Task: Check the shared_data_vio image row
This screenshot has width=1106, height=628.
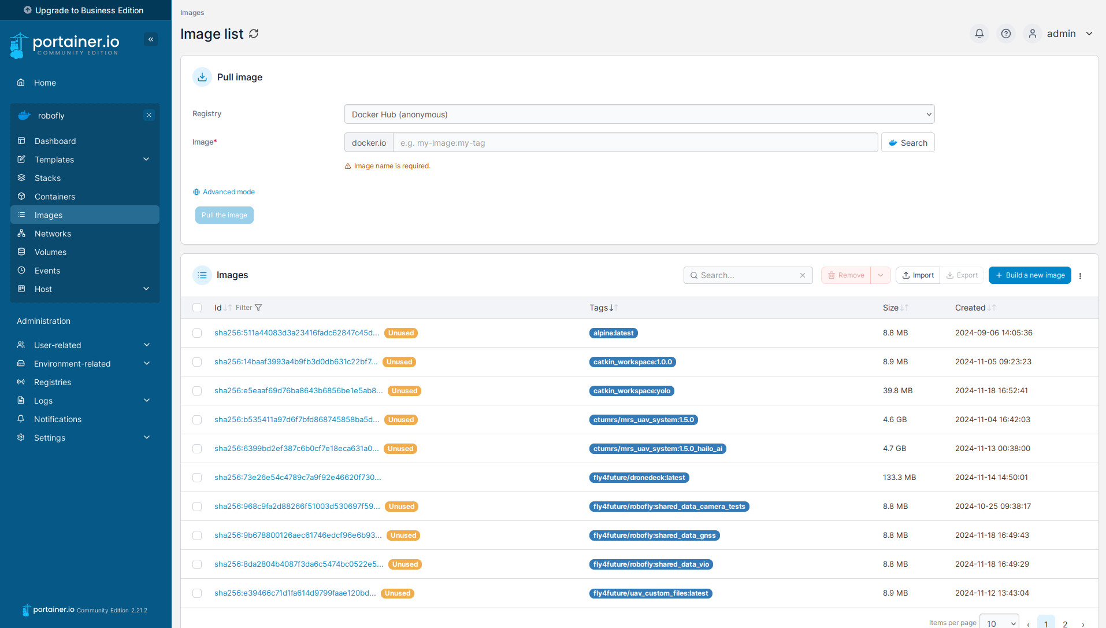Action: coord(197,564)
